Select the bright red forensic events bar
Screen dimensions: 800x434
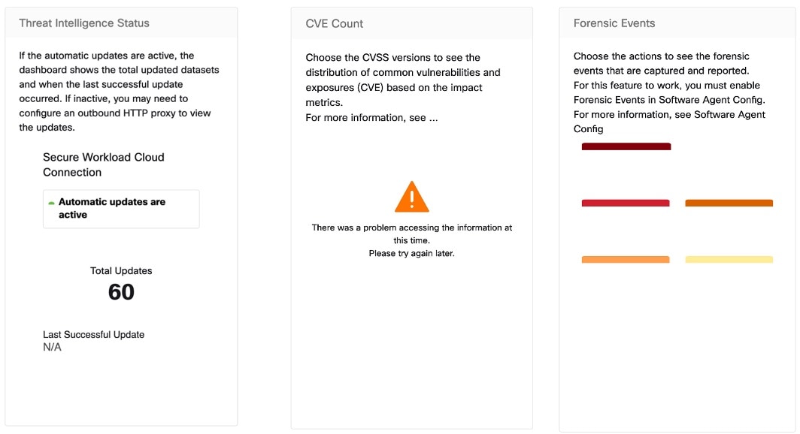click(x=626, y=203)
